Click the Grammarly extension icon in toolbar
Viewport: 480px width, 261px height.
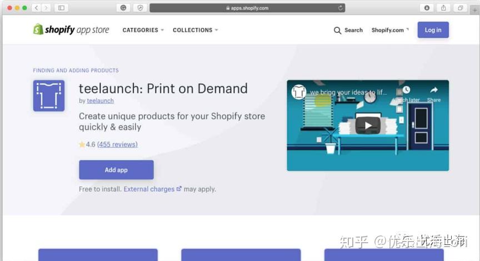coord(123,8)
